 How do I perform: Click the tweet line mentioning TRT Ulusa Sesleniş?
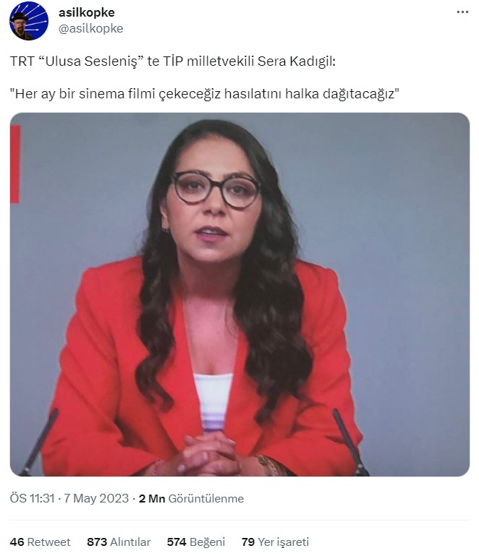(172, 61)
